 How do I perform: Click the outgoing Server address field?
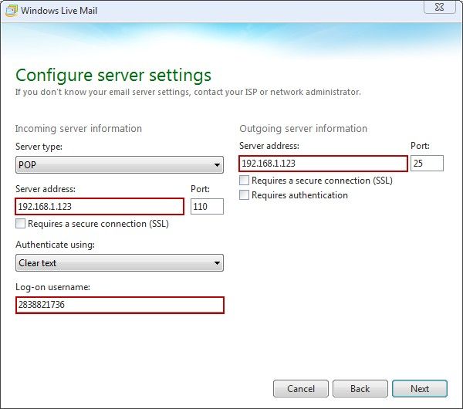[323, 164]
